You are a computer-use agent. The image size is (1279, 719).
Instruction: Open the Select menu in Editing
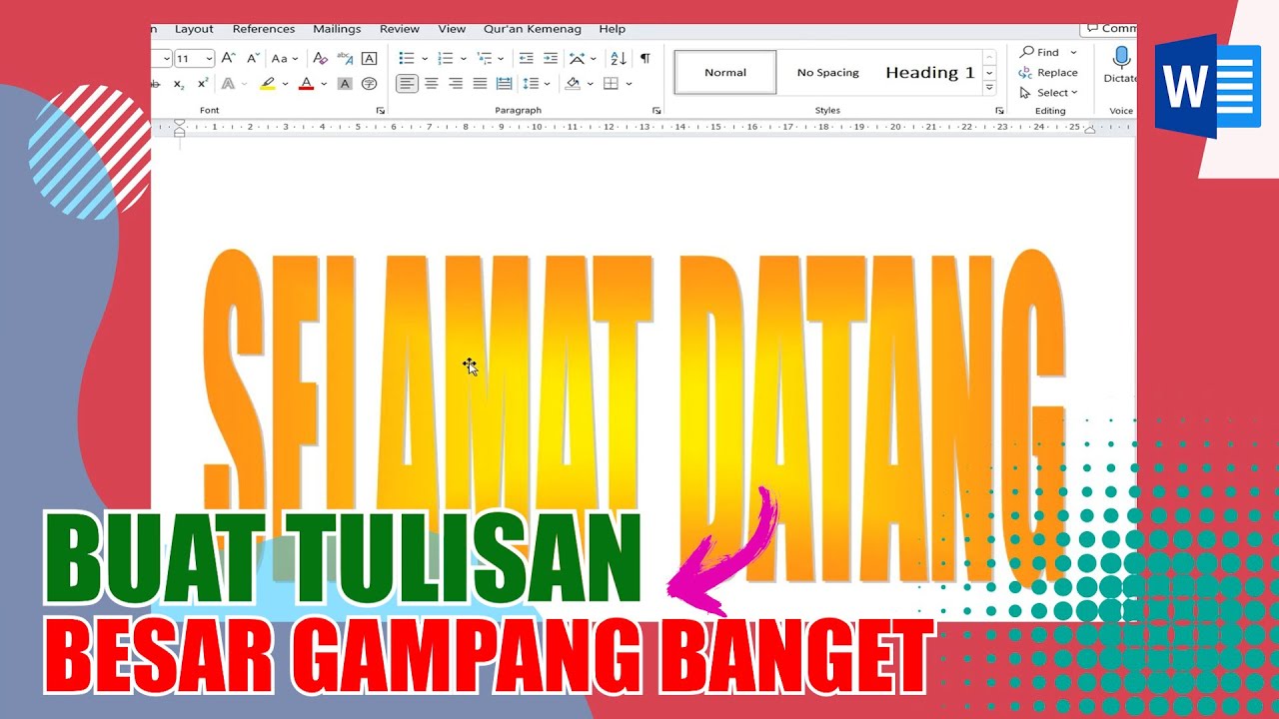(1048, 92)
